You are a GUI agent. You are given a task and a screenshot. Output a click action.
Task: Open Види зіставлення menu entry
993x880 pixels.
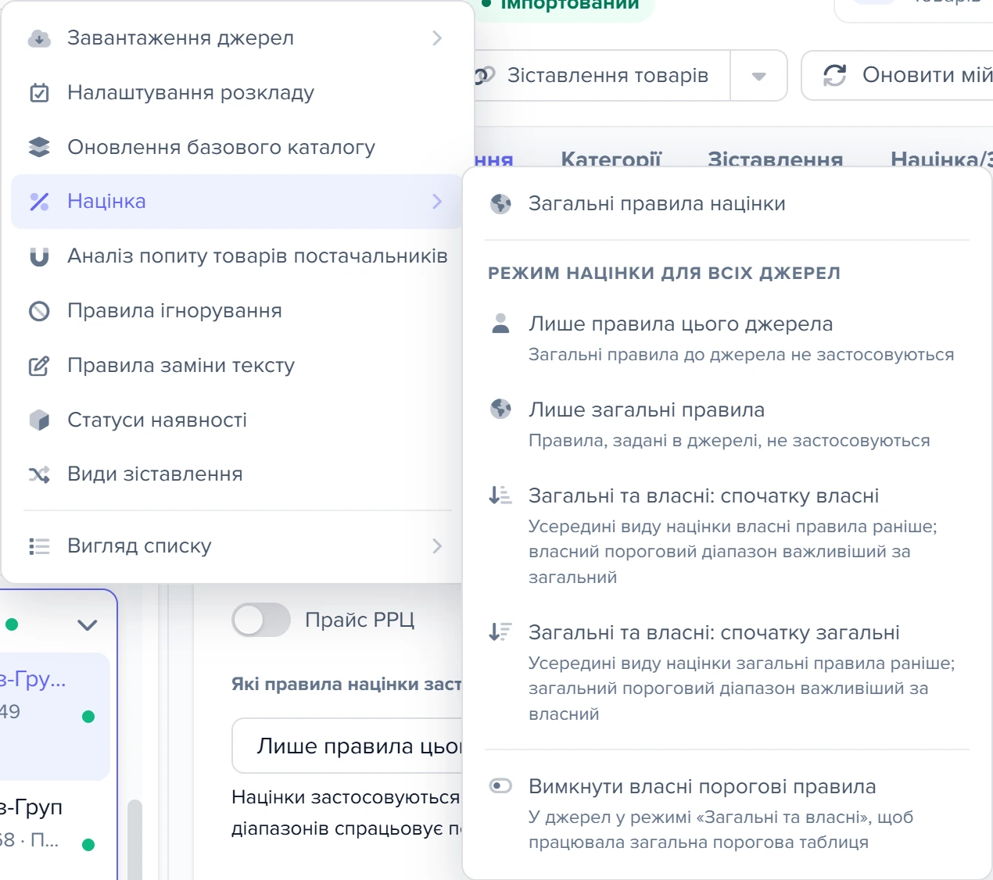tap(237, 474)
